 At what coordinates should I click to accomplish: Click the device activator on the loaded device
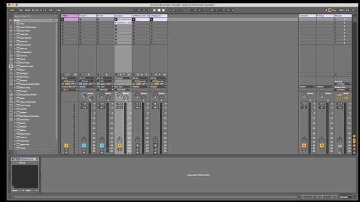(12, 159)
